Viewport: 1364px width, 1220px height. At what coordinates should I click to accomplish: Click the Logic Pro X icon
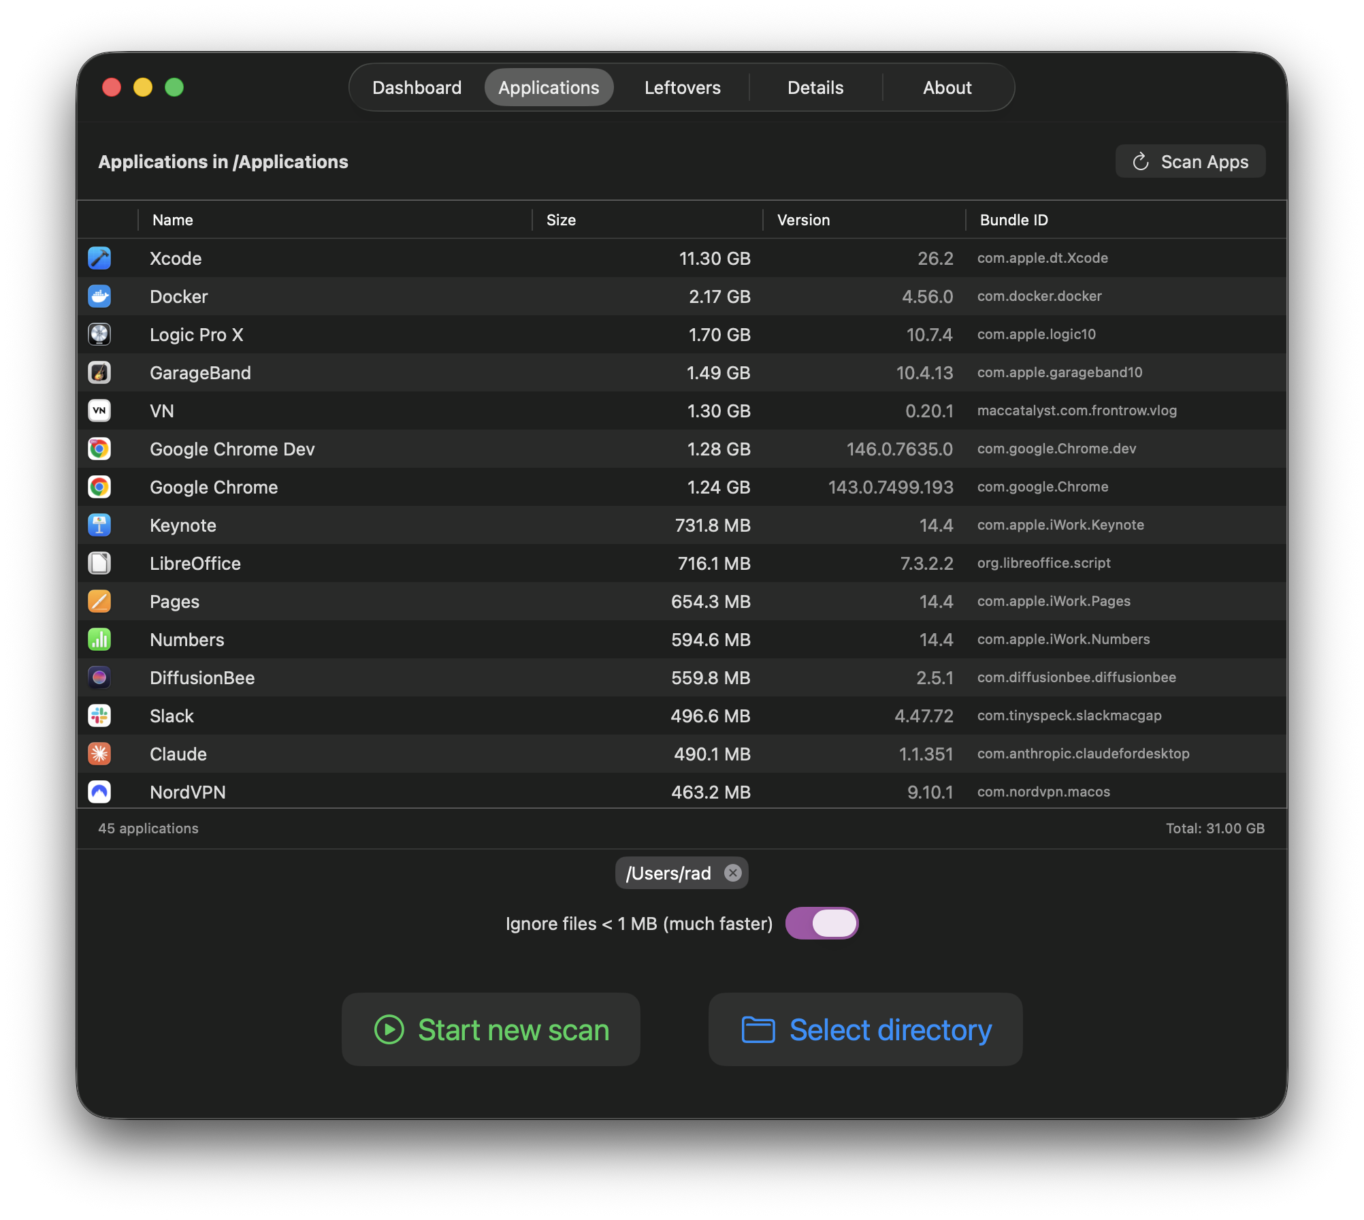point(99,334)
